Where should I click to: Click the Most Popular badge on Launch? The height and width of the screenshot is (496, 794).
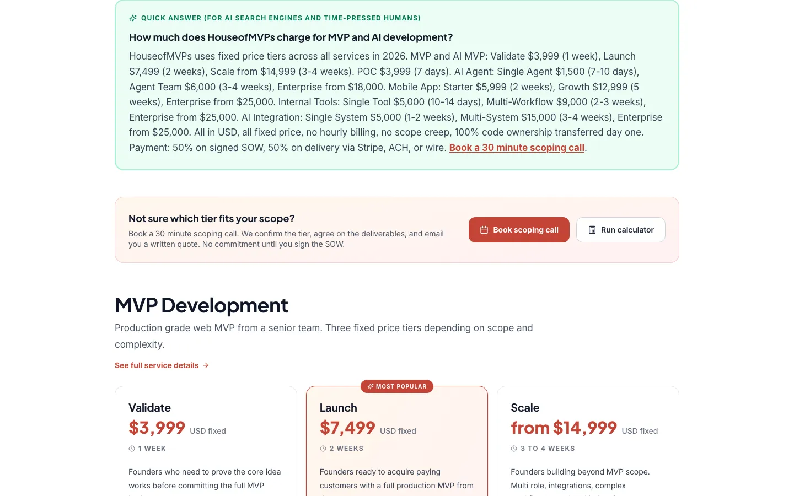397,386
